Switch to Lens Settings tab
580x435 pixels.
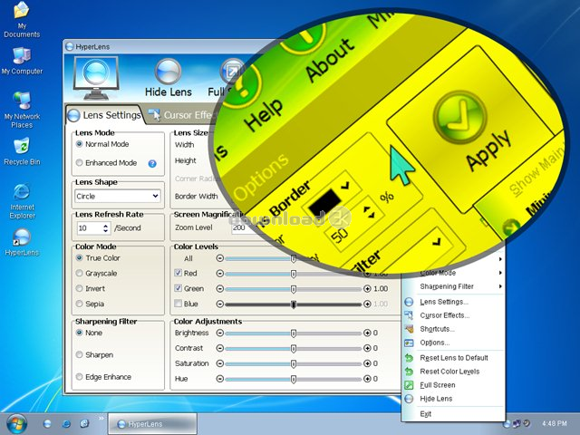(x=105, y=115)
